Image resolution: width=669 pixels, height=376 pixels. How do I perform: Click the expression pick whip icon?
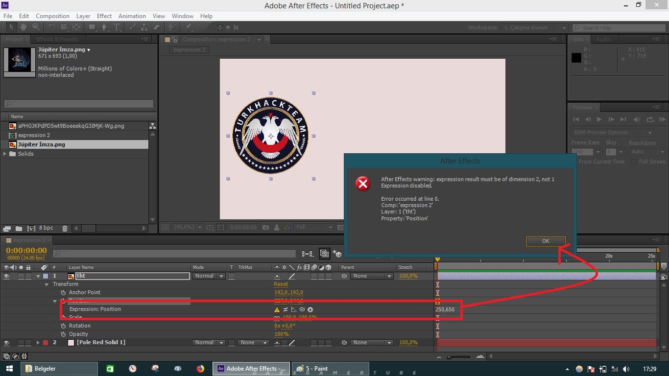(x=302, y=309)
